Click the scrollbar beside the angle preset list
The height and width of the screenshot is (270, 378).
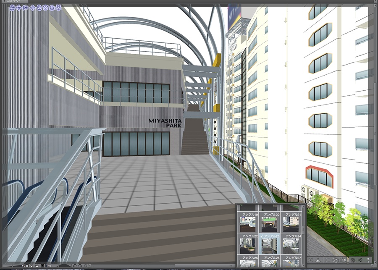coord(303,228)
